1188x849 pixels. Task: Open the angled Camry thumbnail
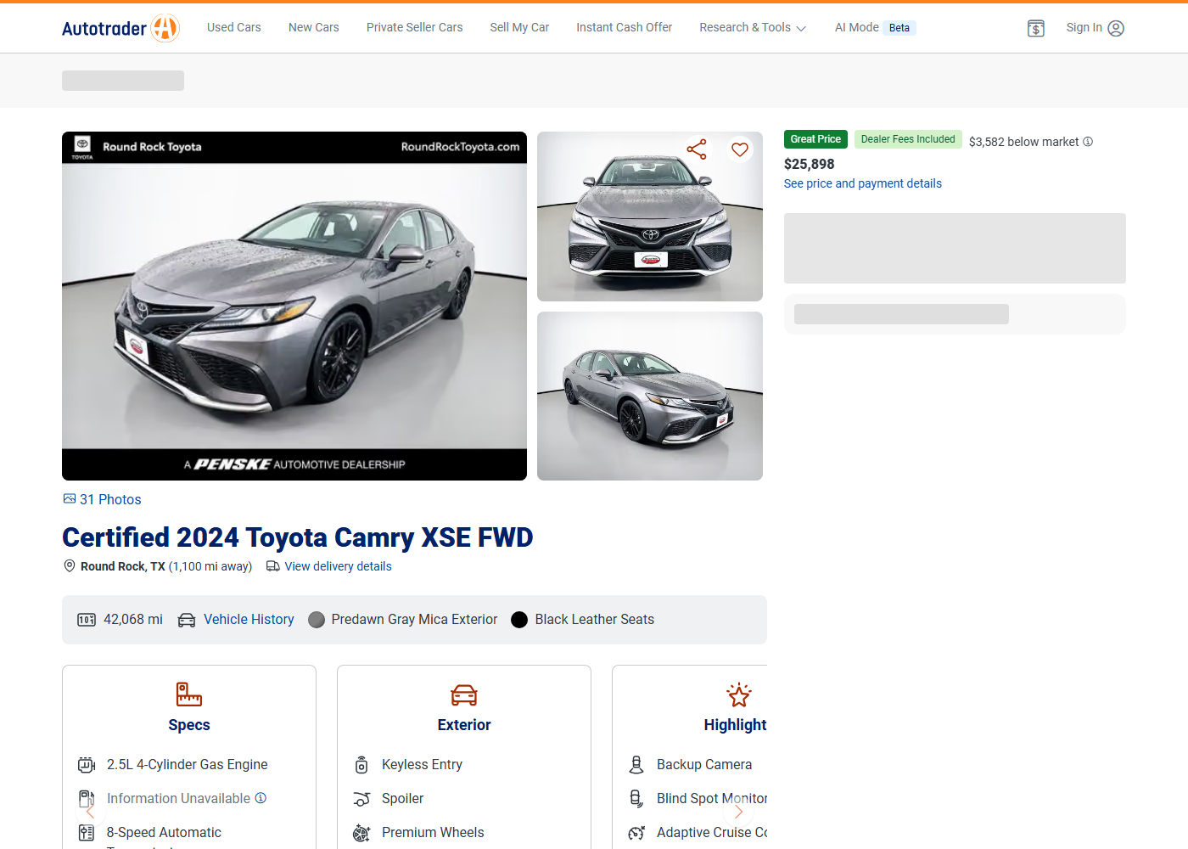click(x=650, y=396)
